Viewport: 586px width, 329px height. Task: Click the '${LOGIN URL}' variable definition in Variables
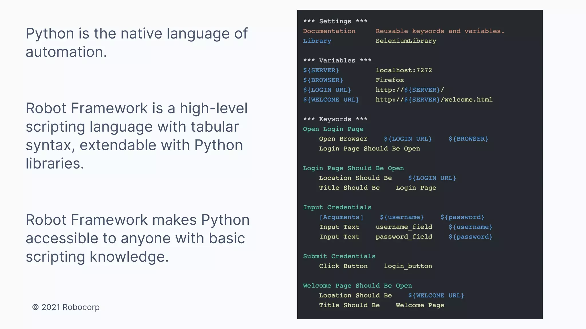327,90
